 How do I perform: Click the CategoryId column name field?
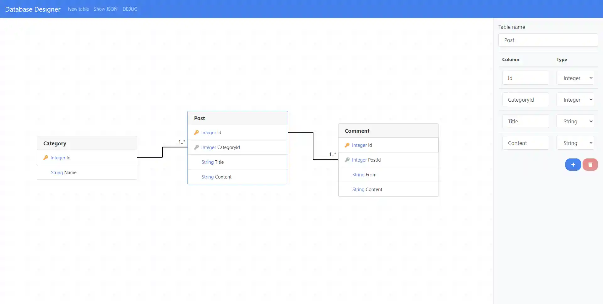525,100
